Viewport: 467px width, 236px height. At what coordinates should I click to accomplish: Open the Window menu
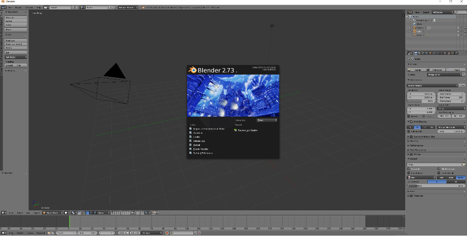tap(29, 7)
